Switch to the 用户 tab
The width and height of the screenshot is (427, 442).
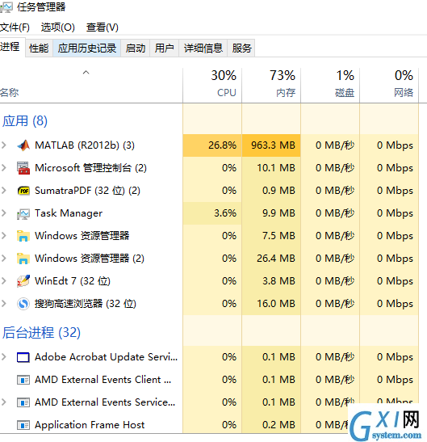[x=164, y=48]
